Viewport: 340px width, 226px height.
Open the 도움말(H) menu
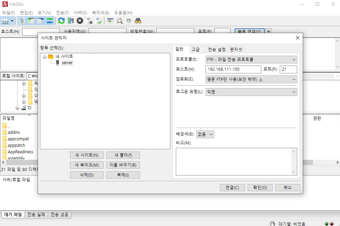(123, 13)
